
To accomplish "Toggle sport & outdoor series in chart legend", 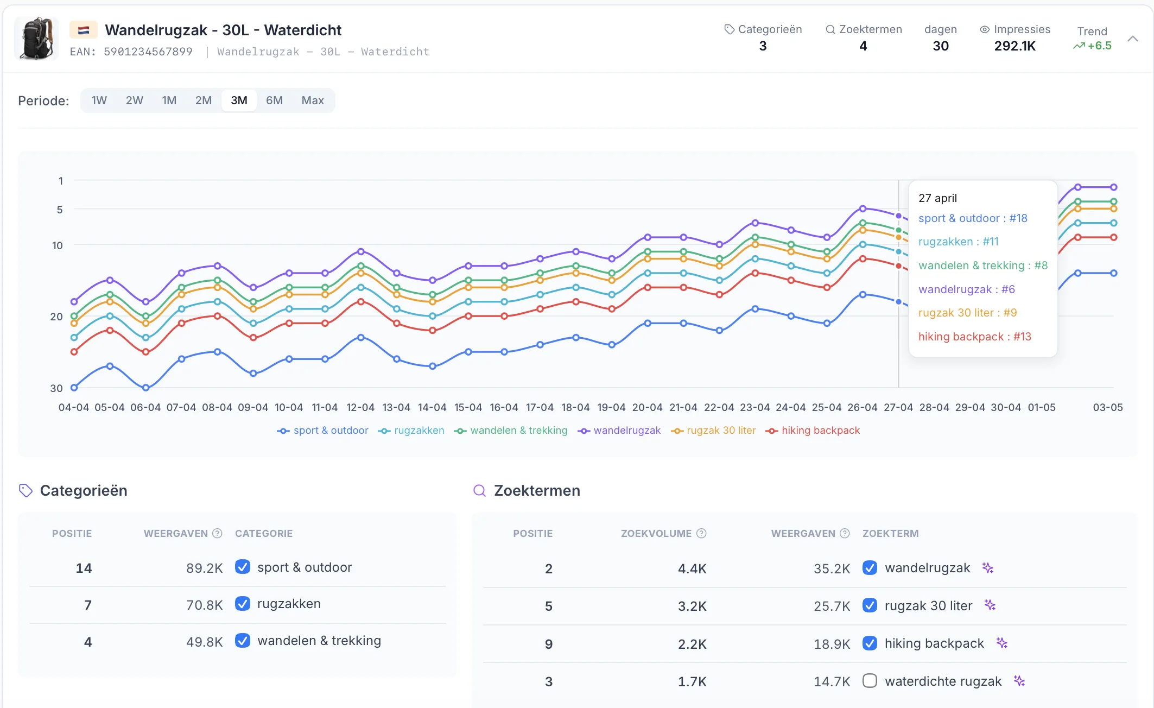I will click(x=322, y=431).
